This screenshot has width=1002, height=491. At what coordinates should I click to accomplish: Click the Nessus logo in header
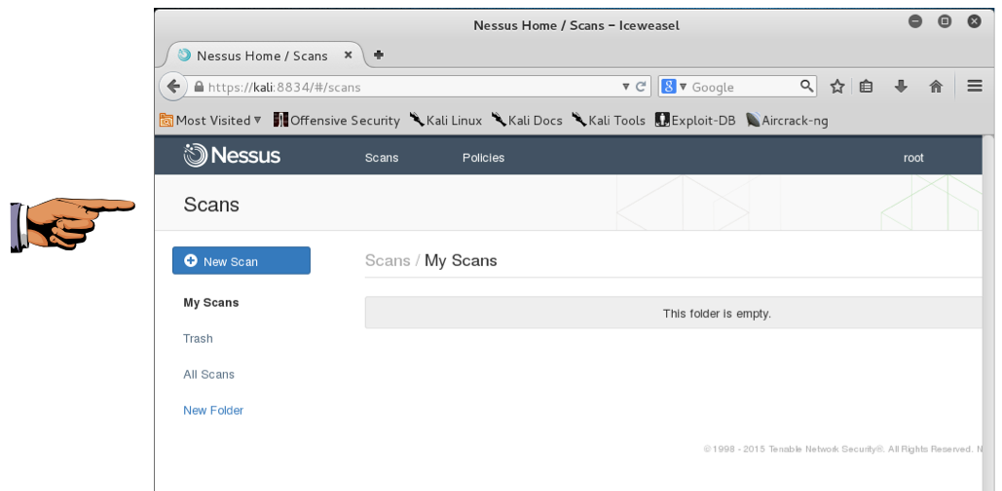(232, 155)
